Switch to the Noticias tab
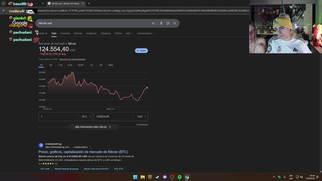The image size is (322, 181). coord(78,33)
